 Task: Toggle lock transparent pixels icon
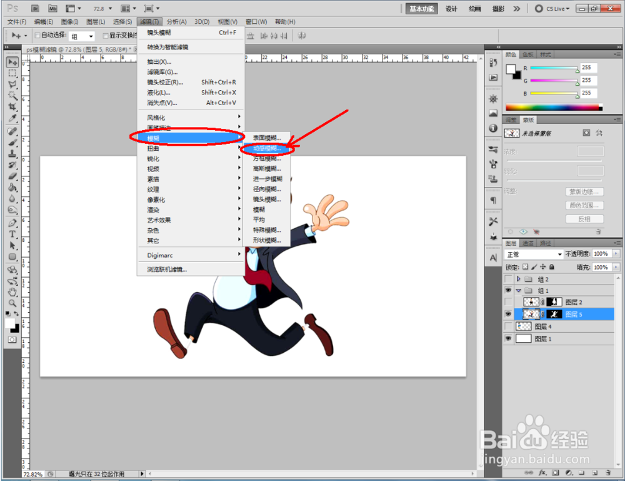tap(526, 267)
